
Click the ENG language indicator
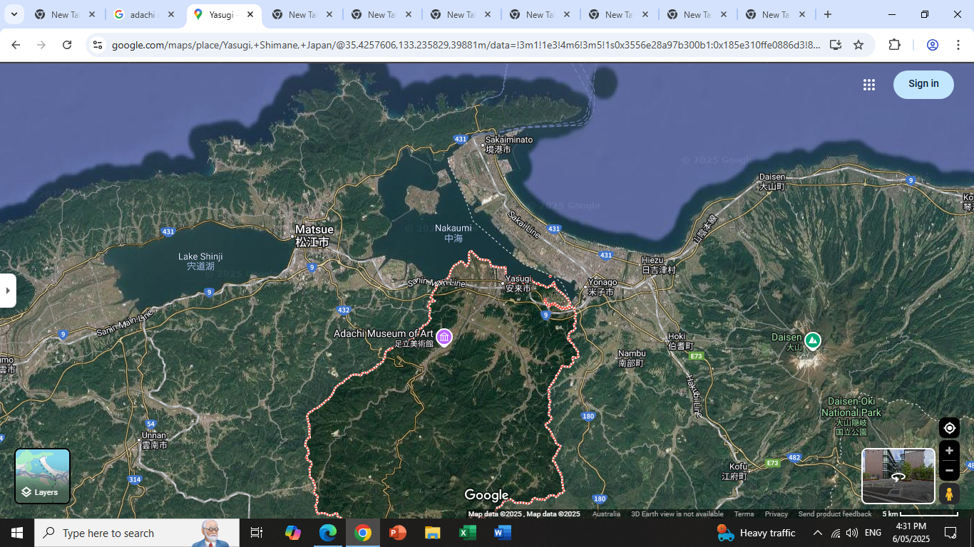point(873,533)
